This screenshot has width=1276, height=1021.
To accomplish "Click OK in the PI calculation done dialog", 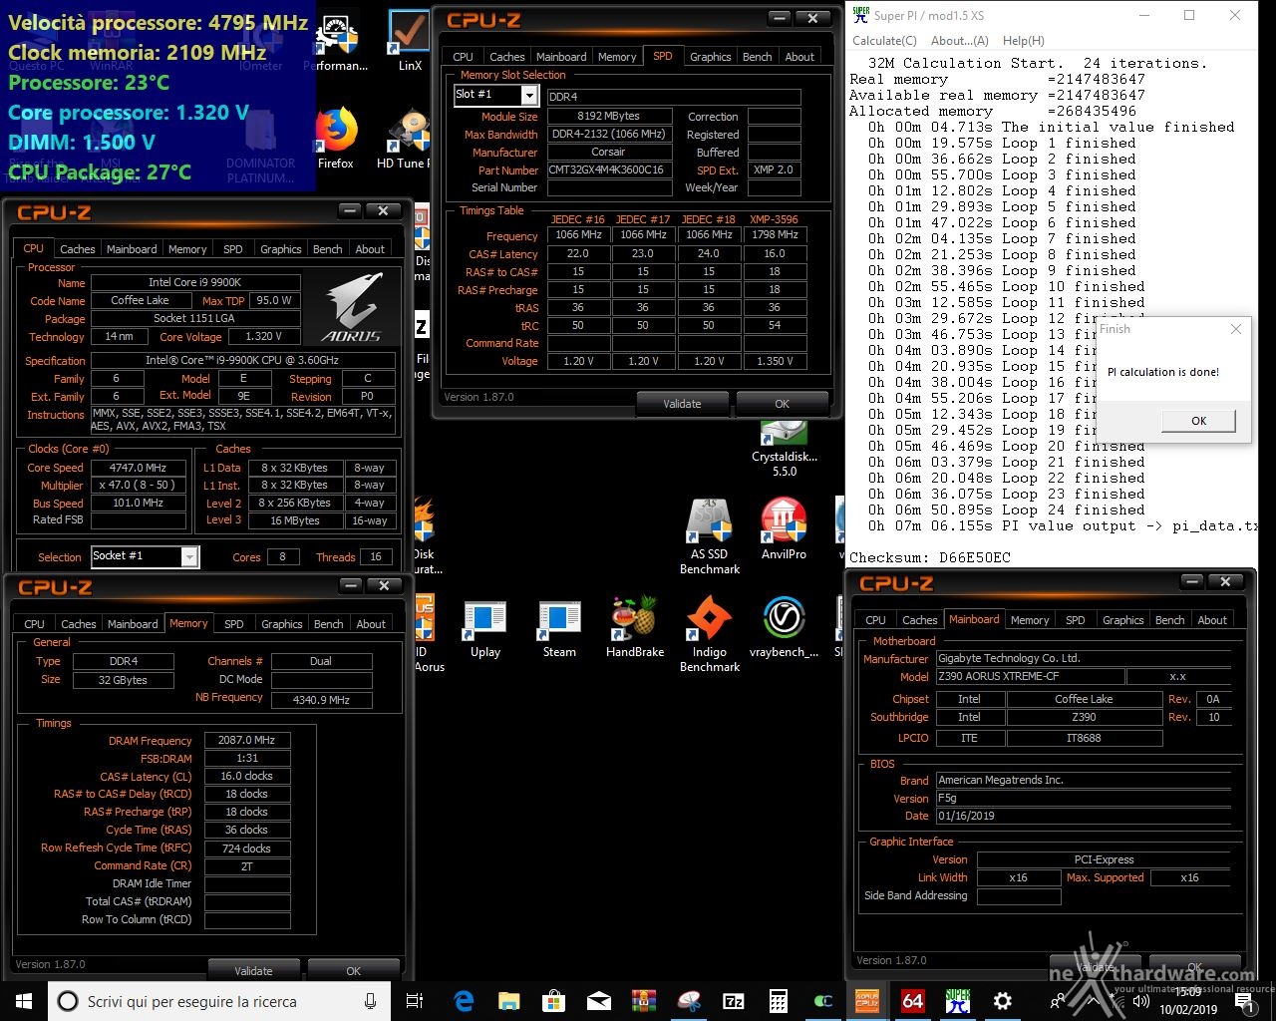I will pos(1198,421).
